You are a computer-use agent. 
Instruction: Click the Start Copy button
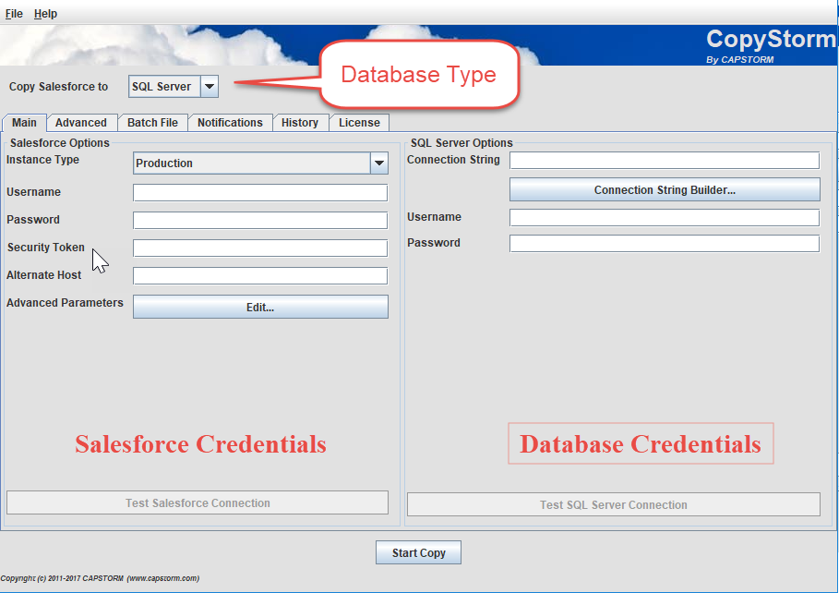pos(418,553)
